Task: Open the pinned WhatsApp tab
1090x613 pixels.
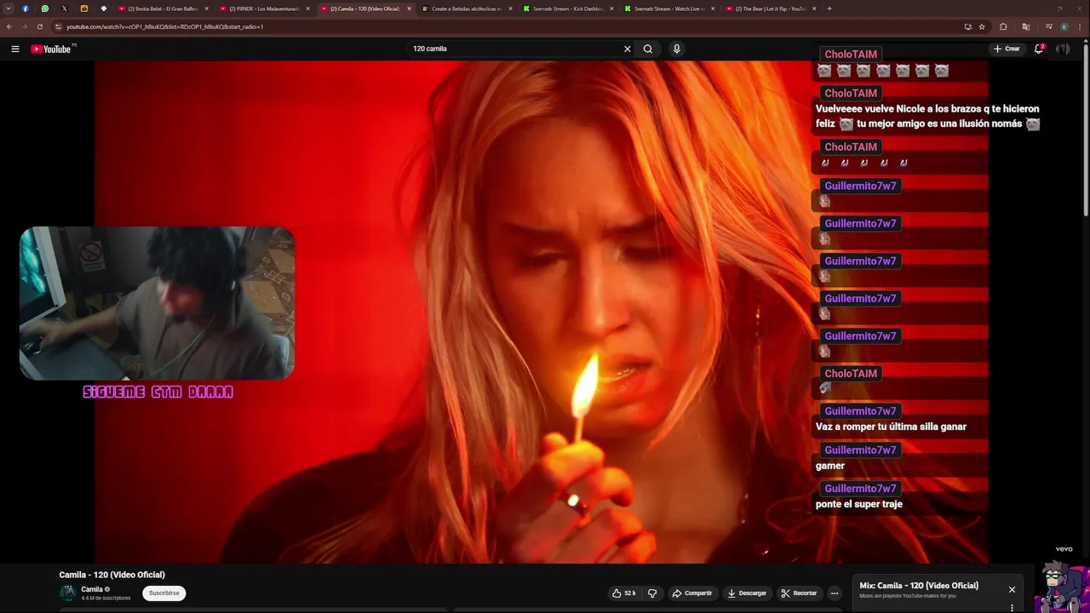Action: click(45, 9)
